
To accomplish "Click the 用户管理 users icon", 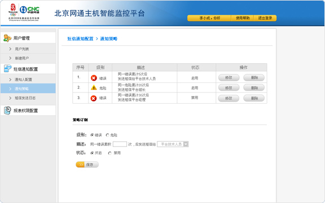I will 7,38.
